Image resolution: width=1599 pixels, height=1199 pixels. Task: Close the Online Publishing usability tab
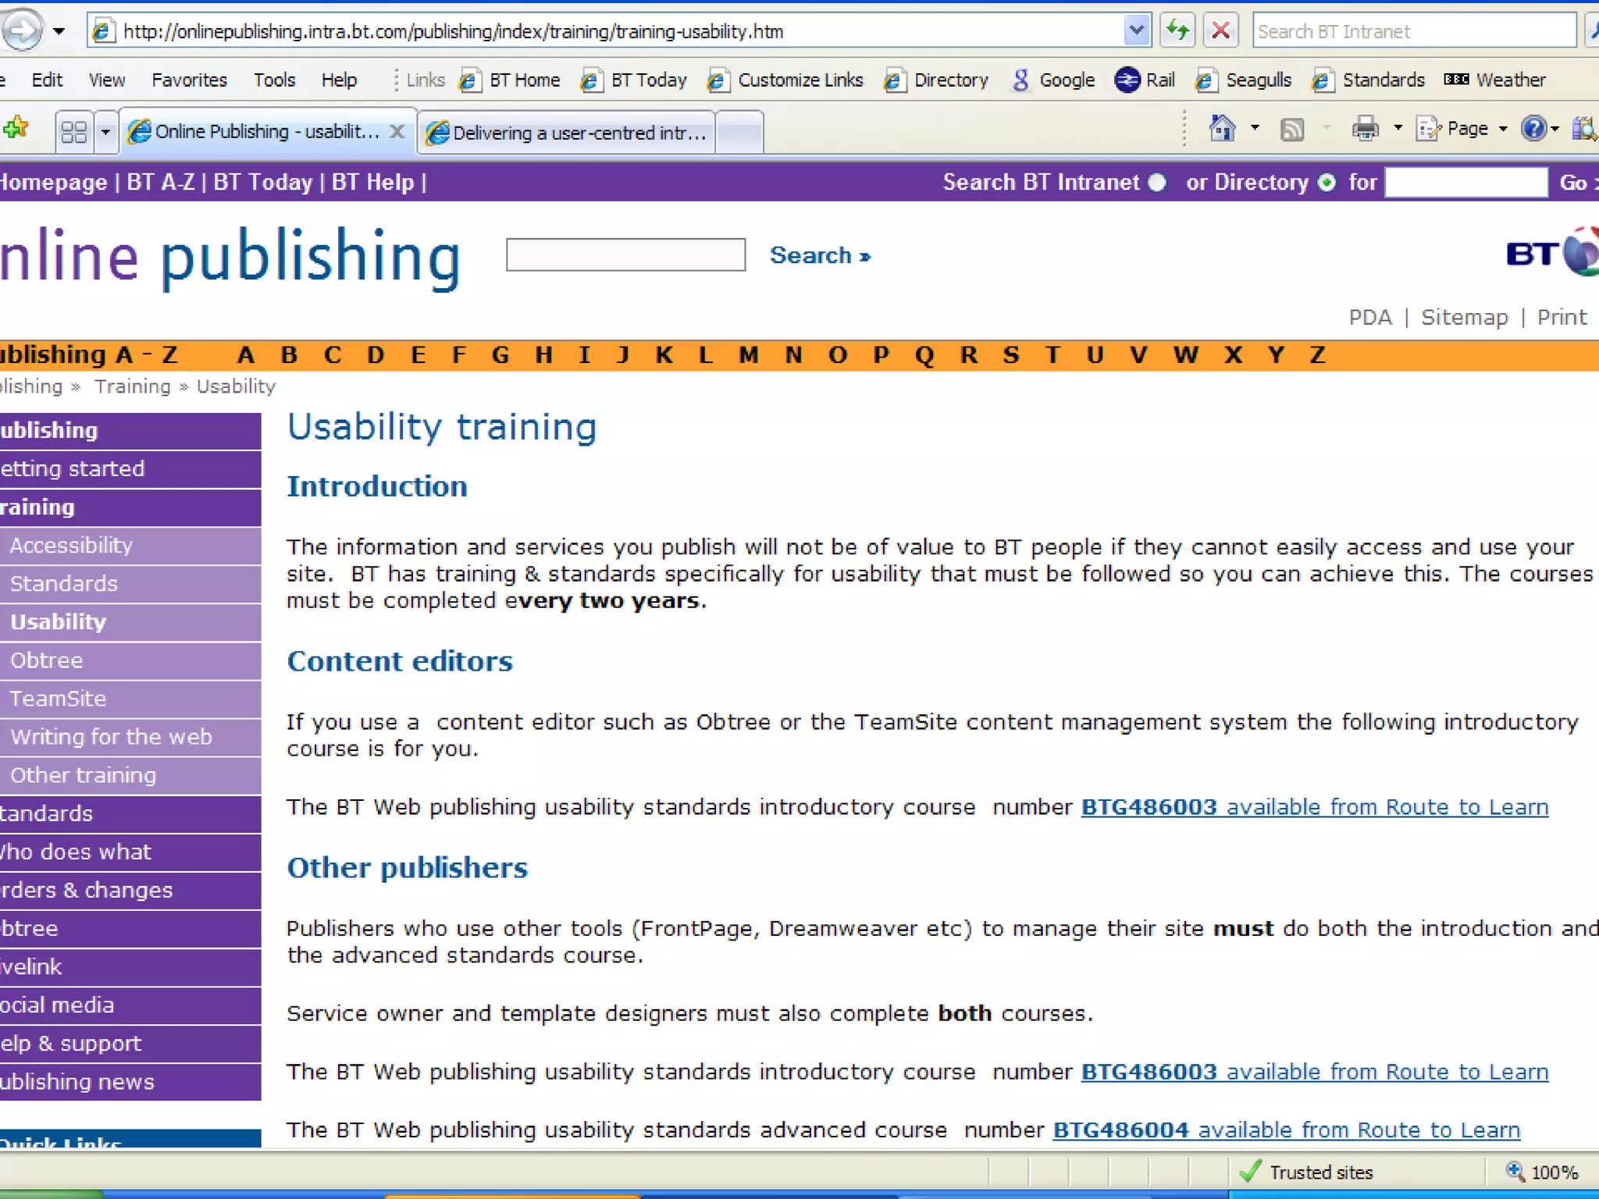click(x=397, y=131)
